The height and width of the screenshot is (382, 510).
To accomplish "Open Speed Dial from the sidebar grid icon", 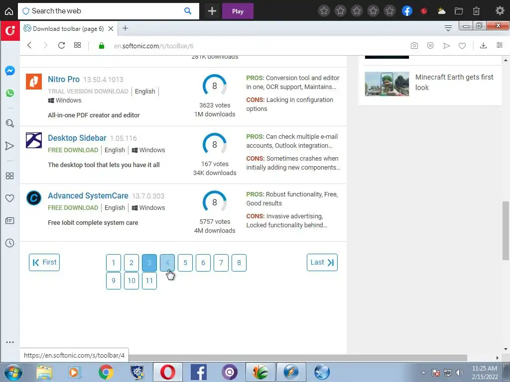I will pos(10,176).
